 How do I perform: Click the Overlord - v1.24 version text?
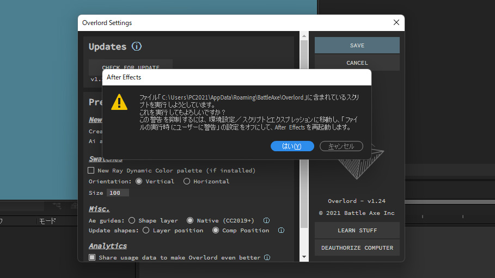coord(357,201)
